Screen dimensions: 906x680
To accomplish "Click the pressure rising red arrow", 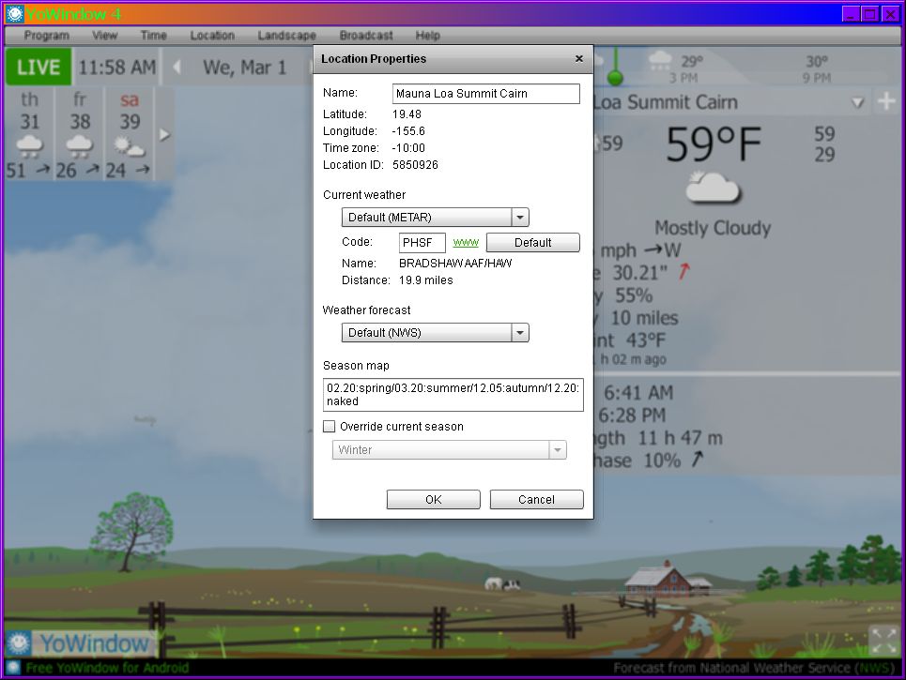I will tap(684, 271).
